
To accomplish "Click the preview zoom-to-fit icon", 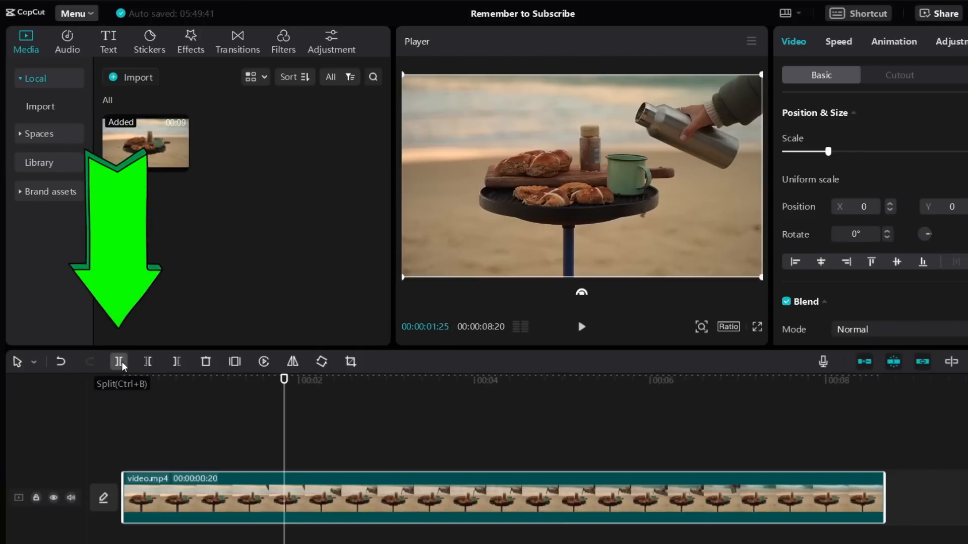I will (x=701, y=326).
